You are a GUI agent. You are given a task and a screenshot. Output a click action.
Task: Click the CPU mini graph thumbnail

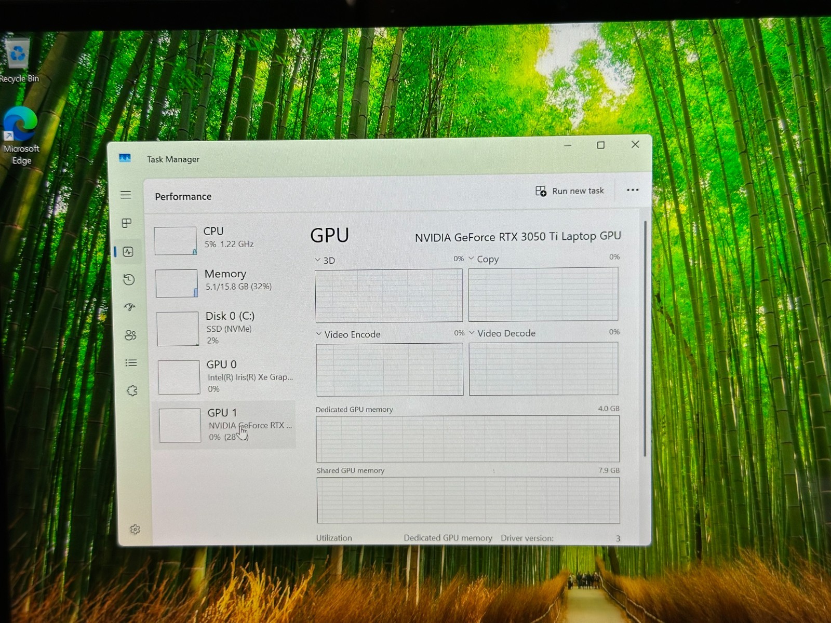tap(176, 241)
